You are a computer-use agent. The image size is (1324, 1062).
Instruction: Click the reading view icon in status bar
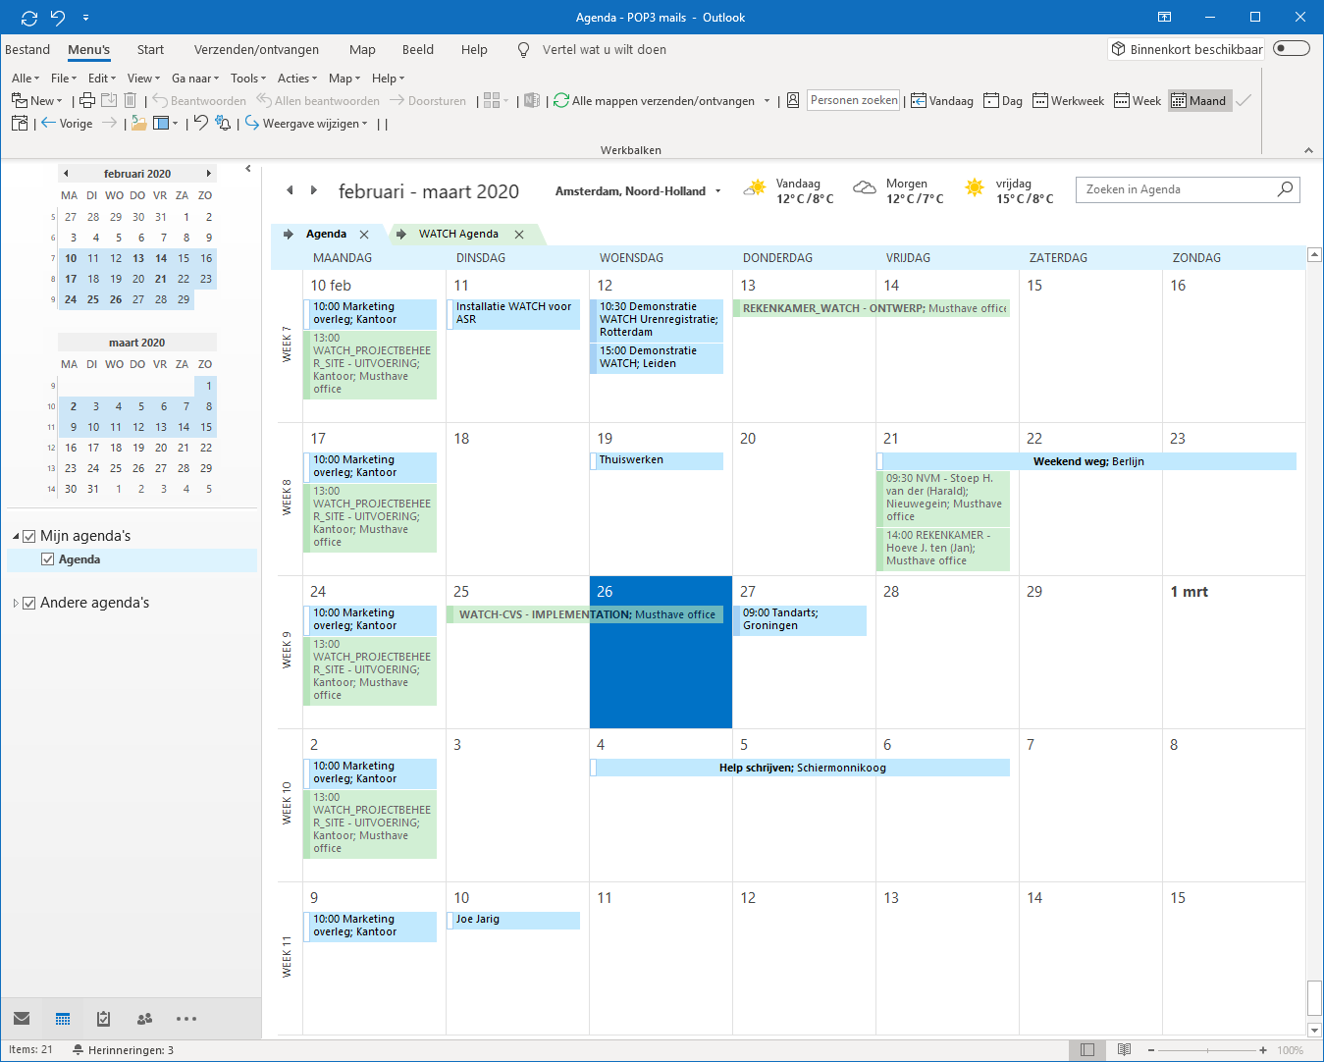pos(1125,1050)
